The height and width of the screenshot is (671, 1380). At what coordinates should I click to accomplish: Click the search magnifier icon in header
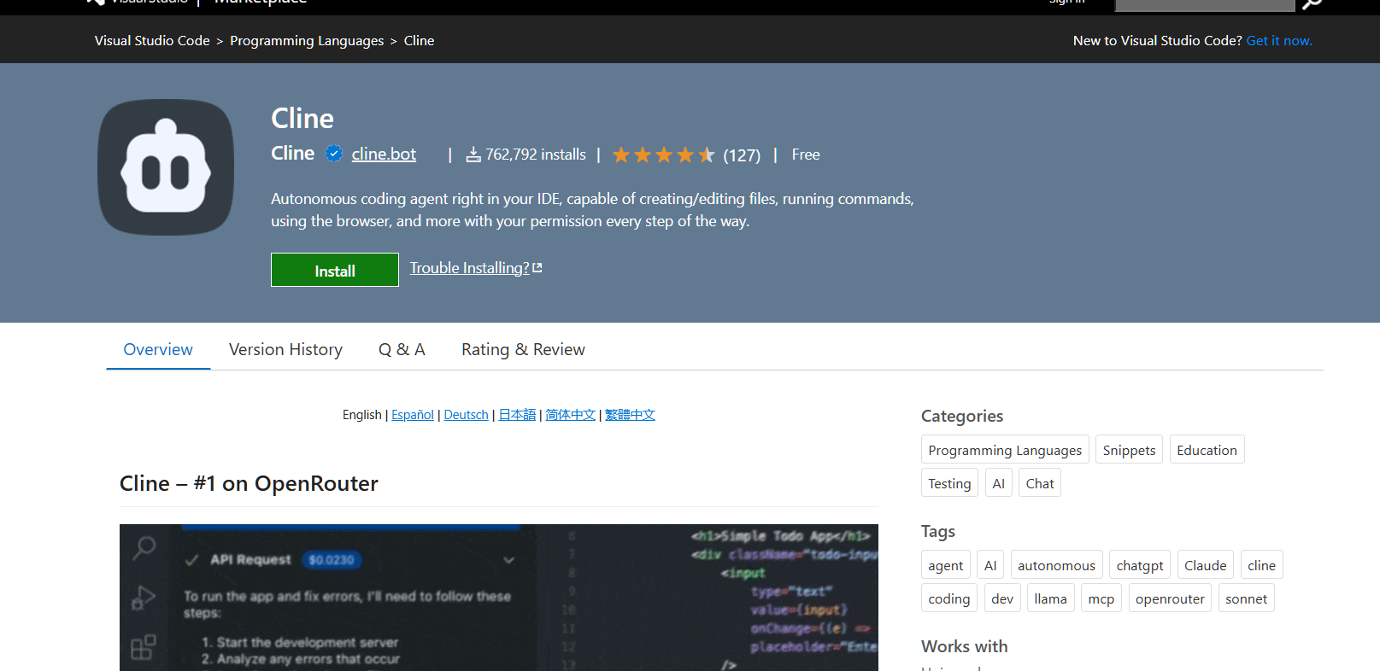click(x=1312, y=4)
